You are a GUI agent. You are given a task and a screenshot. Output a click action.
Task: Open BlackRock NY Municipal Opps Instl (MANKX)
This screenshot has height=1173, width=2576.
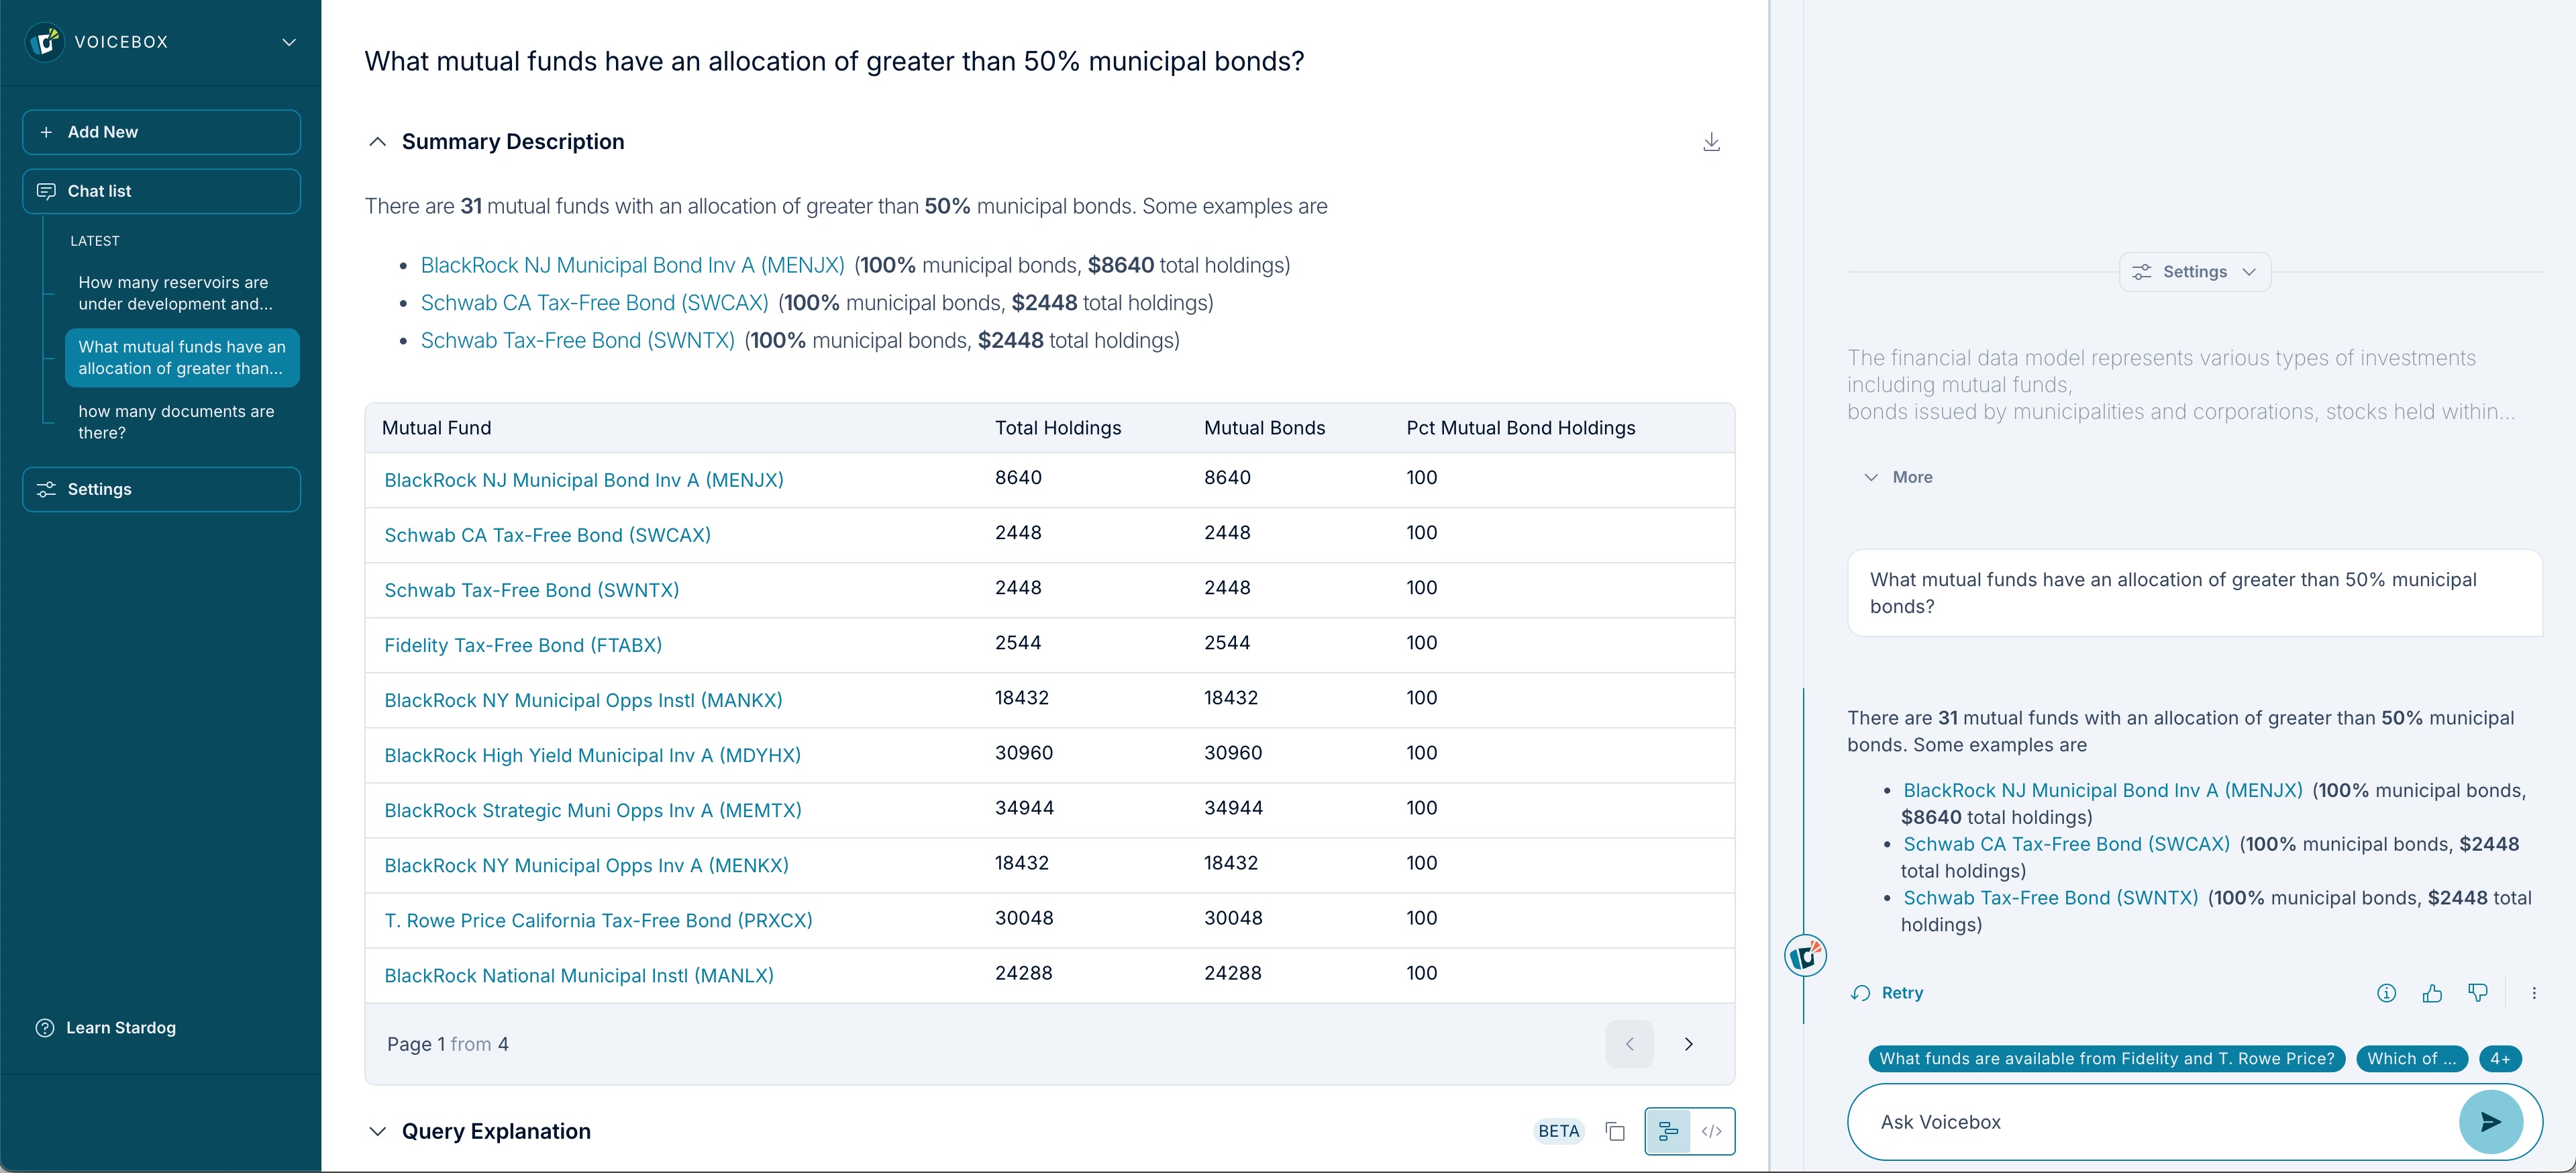tap(583, 700)
